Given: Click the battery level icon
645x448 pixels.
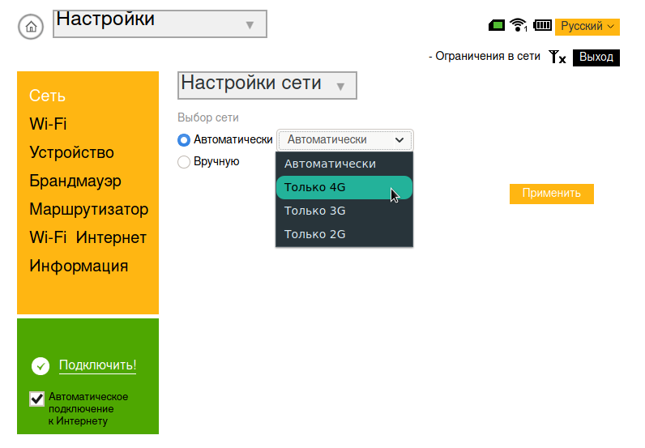Looking at the screenshot, I should [x=542, y=26].
